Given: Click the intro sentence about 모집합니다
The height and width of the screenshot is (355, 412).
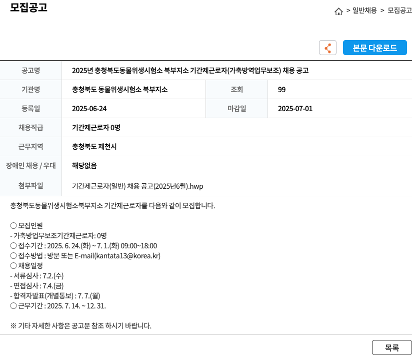Looking at the screenshot, I should tap(112, 205).
